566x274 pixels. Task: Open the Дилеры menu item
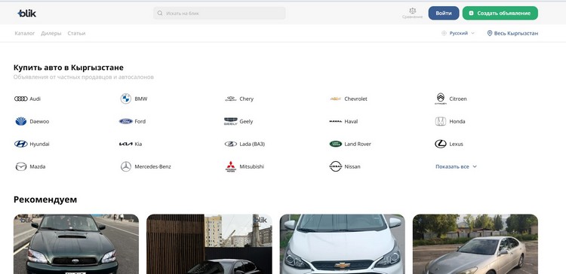[x=51, y=33]
